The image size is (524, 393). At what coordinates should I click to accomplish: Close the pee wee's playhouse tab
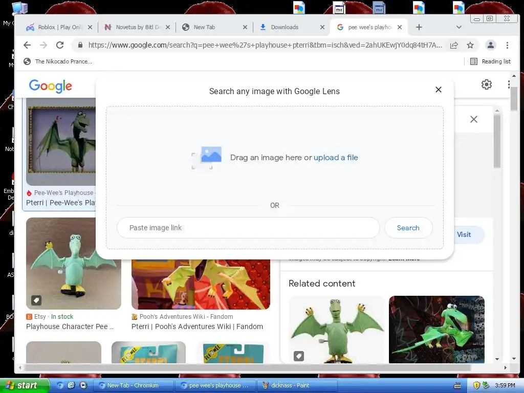(x=400, y=28)
